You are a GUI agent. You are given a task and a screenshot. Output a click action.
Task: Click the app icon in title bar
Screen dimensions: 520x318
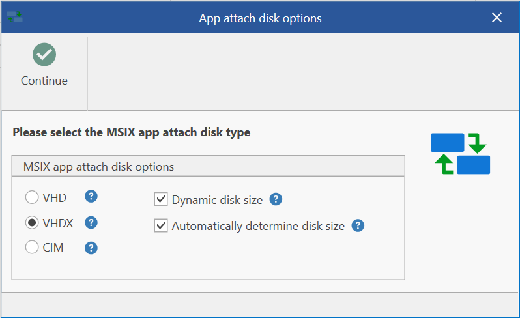15,18
